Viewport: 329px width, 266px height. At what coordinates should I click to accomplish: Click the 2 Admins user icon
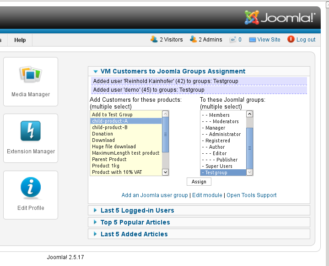pyautogui.click(x=193, y=39)
